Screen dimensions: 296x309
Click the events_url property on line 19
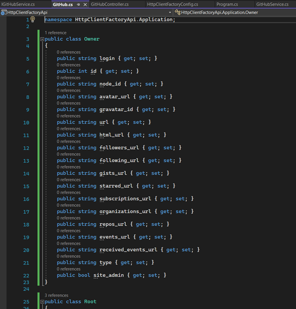tap(115, 237)
